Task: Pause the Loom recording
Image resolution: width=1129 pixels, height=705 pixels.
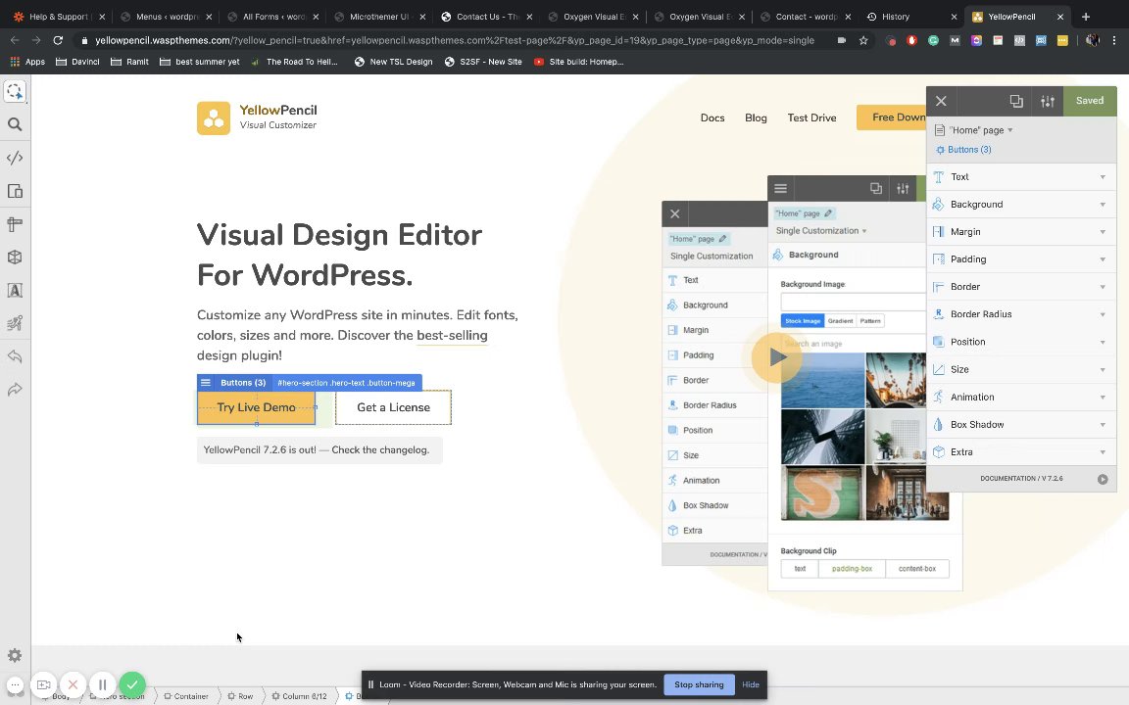Action: (102, 684)
